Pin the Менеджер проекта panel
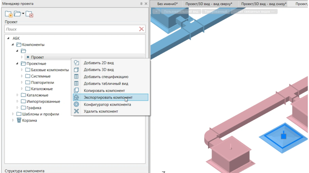This screenshot has height=173, width=309. click(141, 4)
